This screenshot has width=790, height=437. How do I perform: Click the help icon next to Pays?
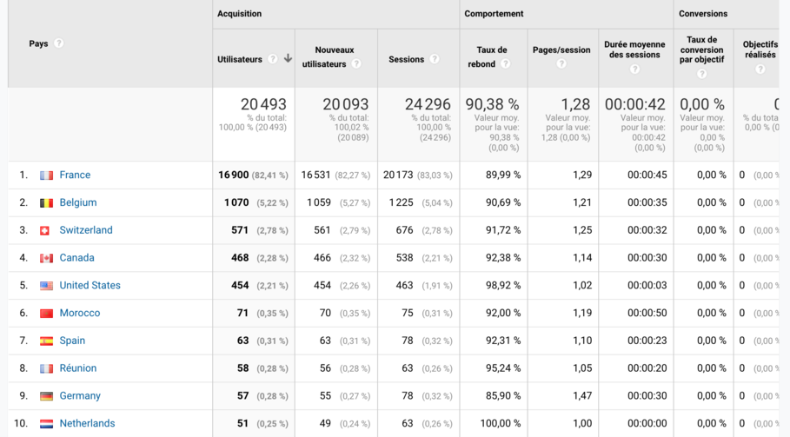click(59, 43)
